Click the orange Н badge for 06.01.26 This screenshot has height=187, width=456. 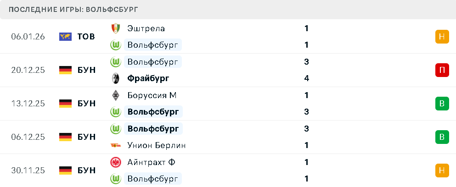tap(442, 37)
